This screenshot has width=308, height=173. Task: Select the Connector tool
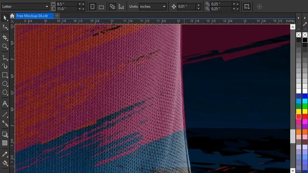pos(5,124)
